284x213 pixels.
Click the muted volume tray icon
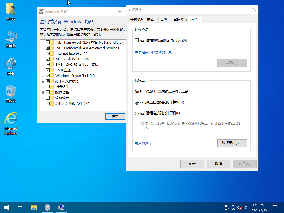(239, 207)
